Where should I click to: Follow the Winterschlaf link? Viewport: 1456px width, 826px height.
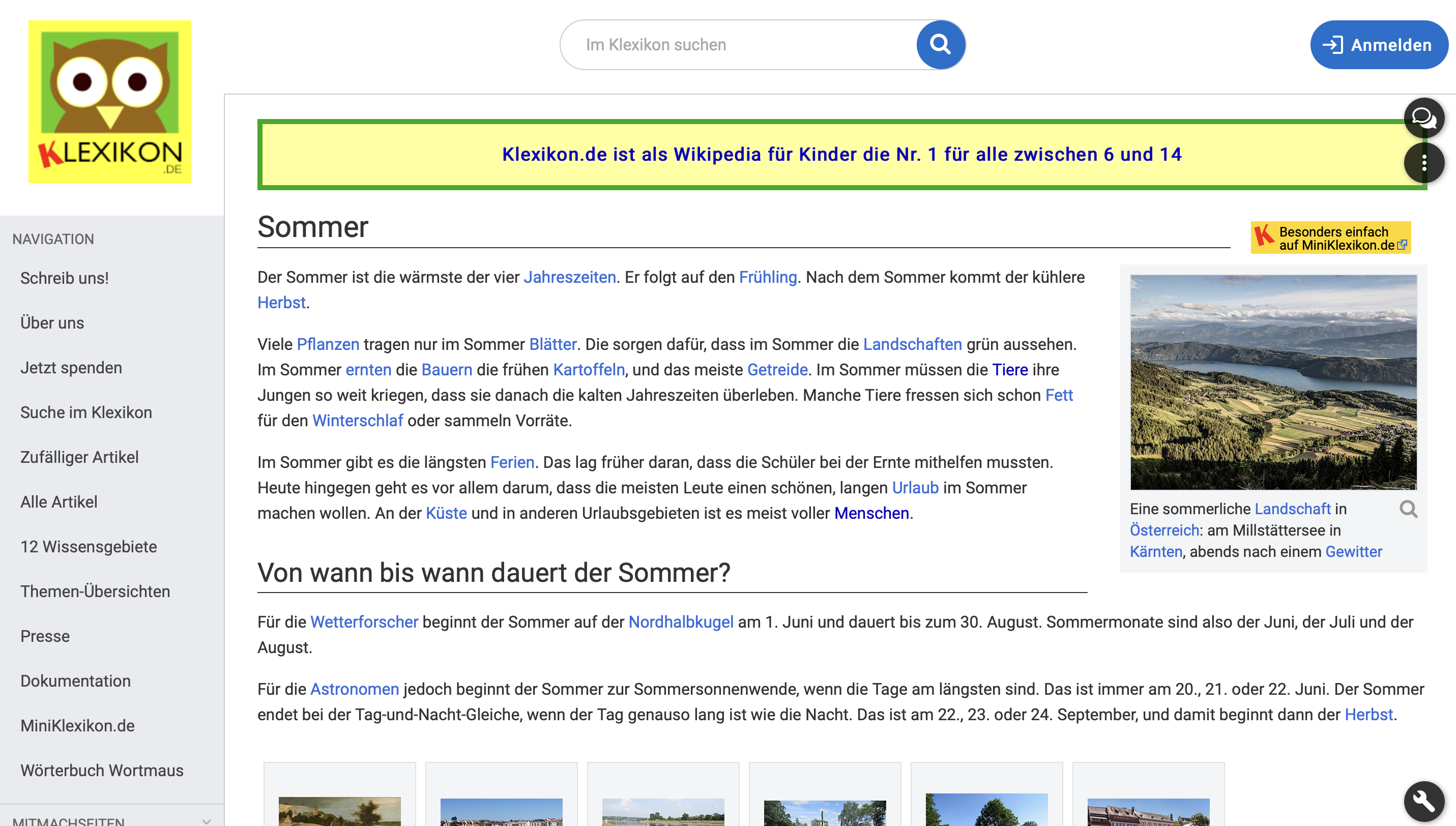358,421
